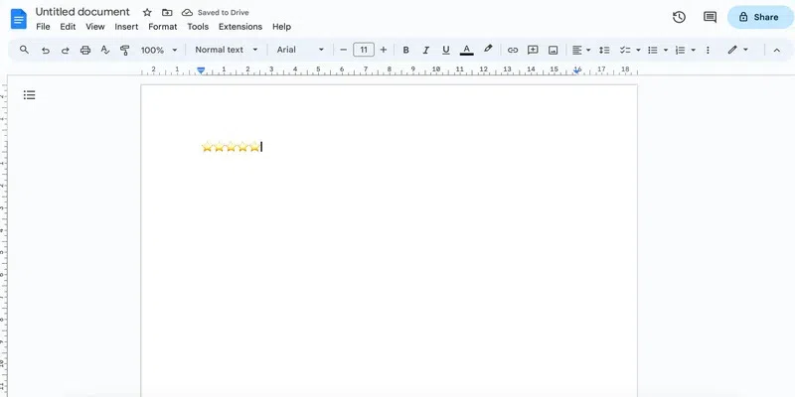Click the Saved to Drive text

point(223,13)
